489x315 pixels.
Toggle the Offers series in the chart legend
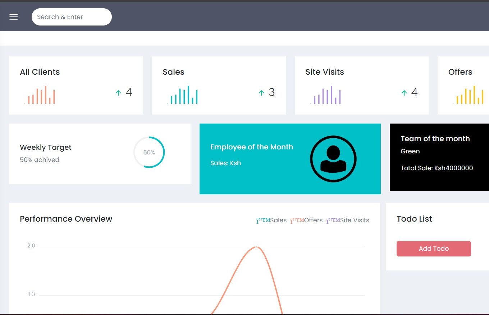click(306, 220)
